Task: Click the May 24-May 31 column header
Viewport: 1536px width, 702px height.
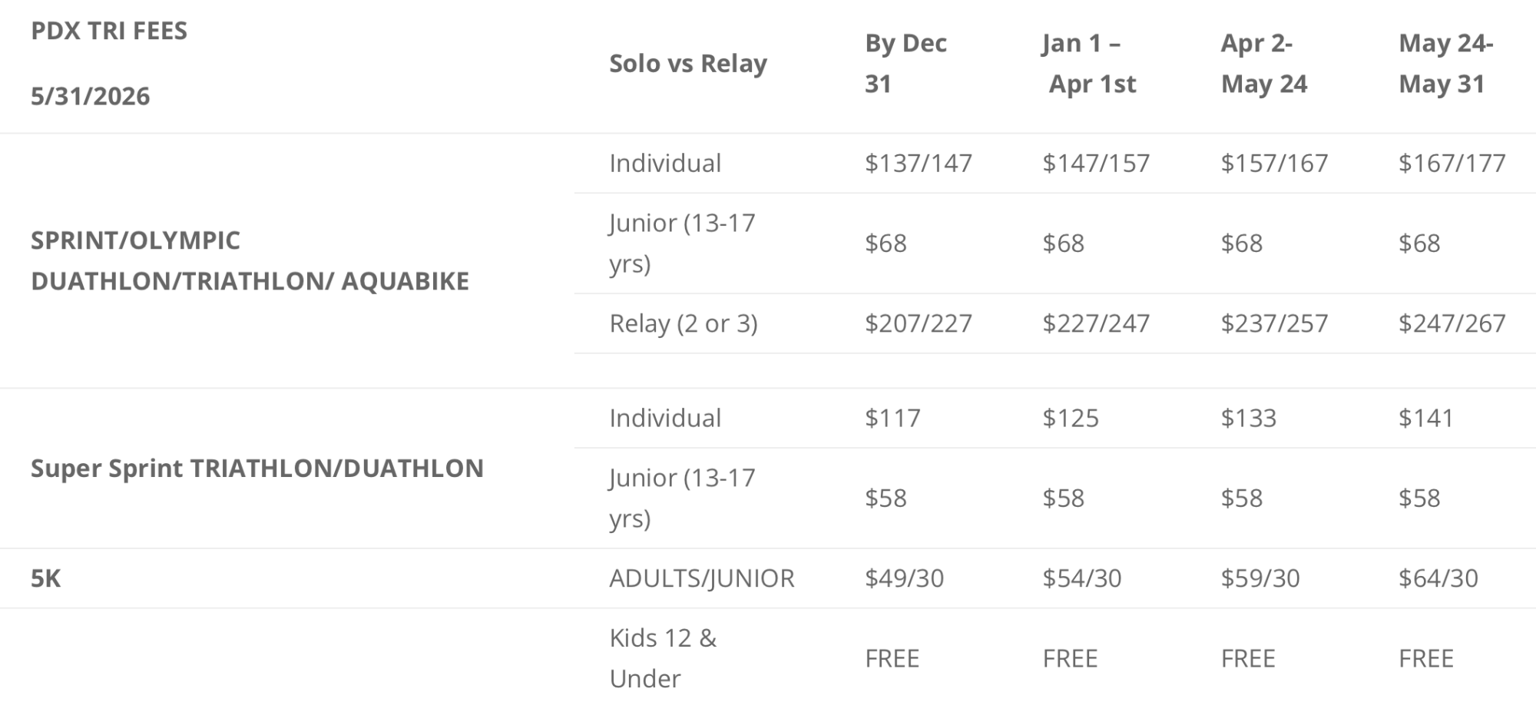Action: tap(1445, 63)
